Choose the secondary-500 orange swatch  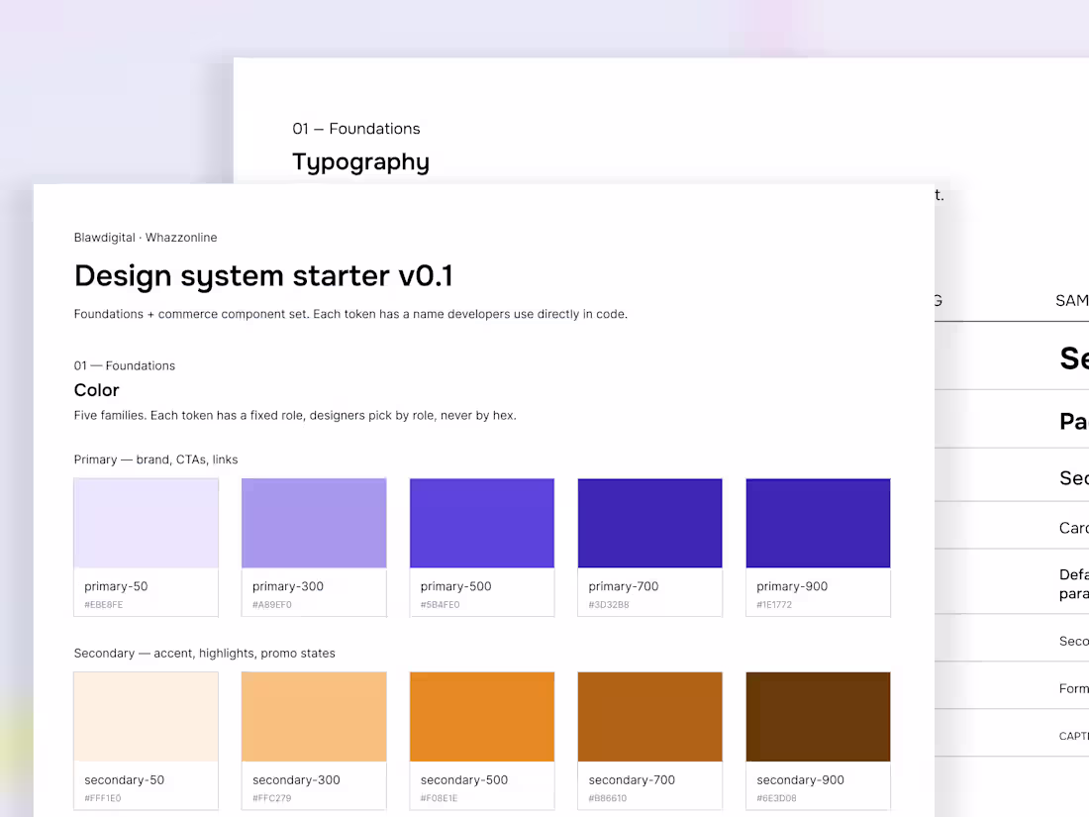[x=482, y=717]
